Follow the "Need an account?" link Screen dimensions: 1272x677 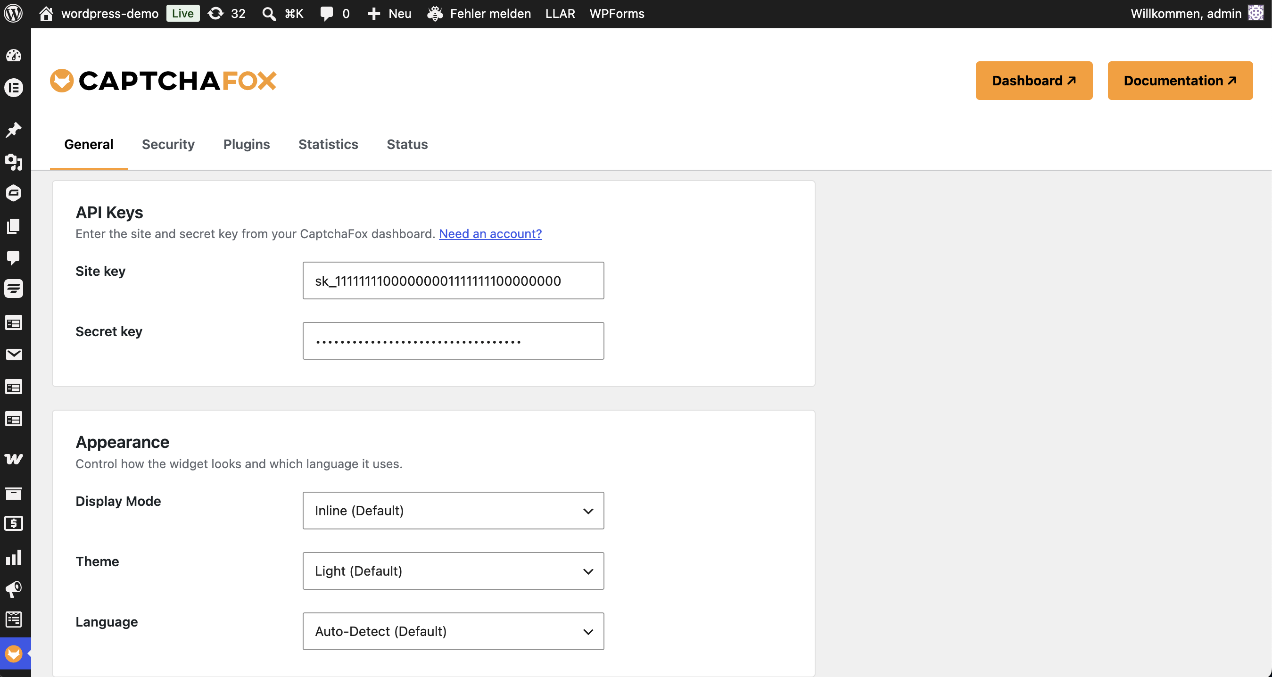pyautogui.click(x=490, y=233)
